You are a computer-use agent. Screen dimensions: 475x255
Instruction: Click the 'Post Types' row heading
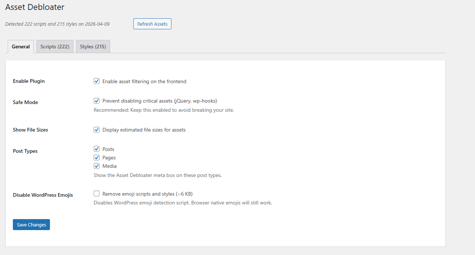click(25, 151)
